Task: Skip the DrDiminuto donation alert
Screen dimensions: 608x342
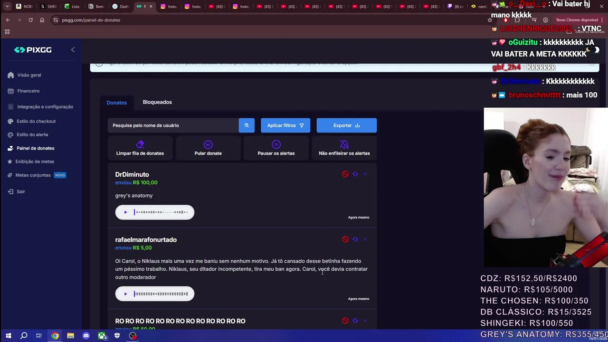Action: (365, 174)
